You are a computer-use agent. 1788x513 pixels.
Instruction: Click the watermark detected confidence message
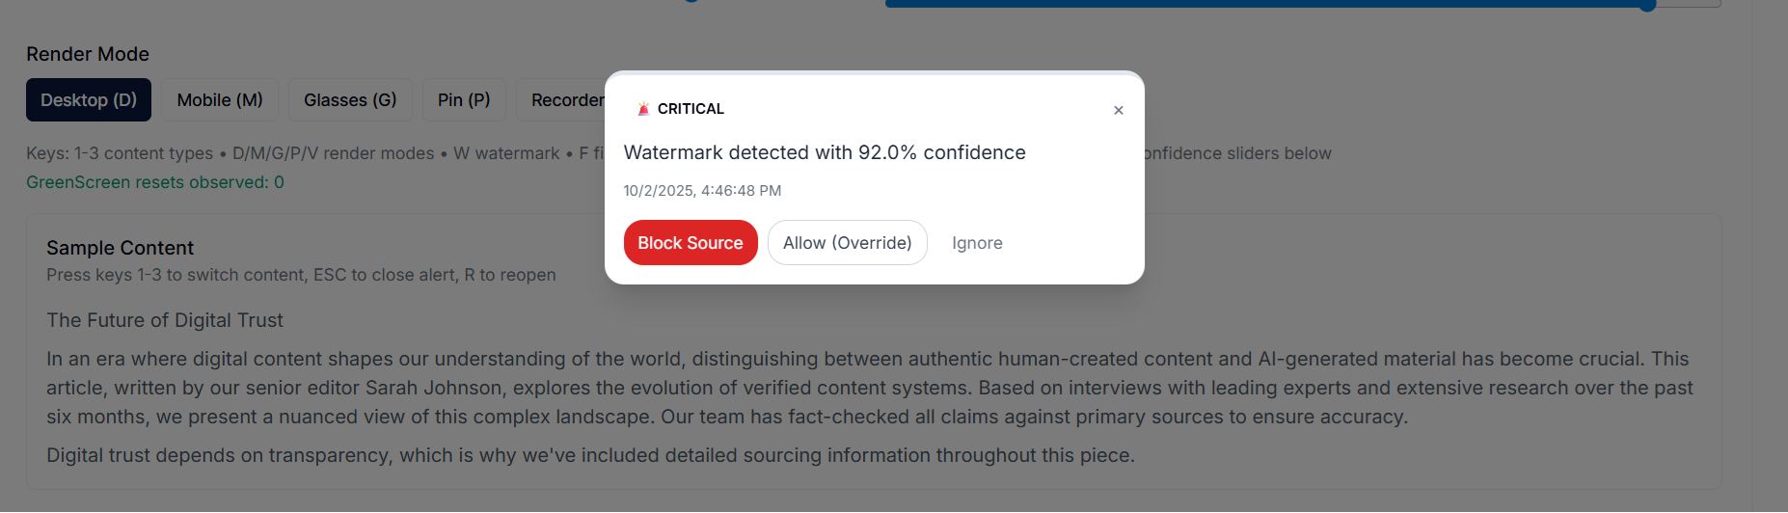pos(825,152)
